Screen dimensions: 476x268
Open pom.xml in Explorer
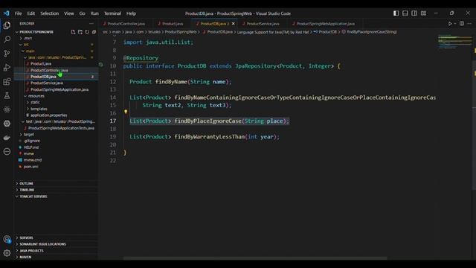pyautogui.click(x=31, y=167)
